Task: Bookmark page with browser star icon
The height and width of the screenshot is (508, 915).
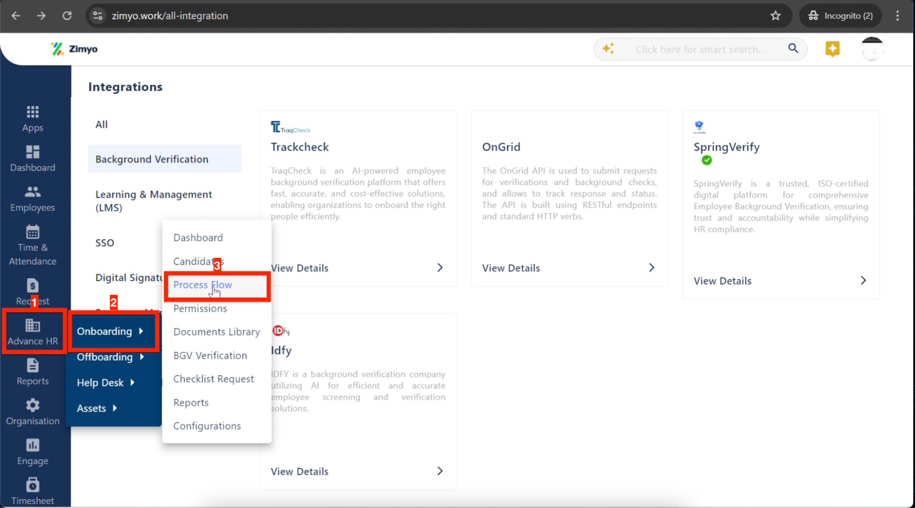Action: (x=775, y=16)
